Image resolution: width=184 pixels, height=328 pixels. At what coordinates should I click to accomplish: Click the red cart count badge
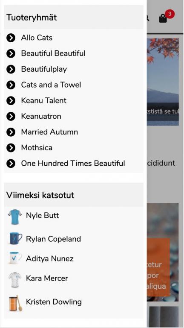170,14
